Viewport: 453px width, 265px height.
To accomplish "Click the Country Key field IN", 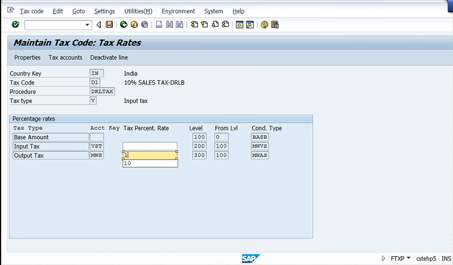I will pos(97,73).
